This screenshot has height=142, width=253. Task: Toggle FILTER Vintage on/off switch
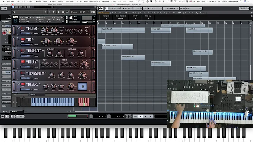click(61, 31)
